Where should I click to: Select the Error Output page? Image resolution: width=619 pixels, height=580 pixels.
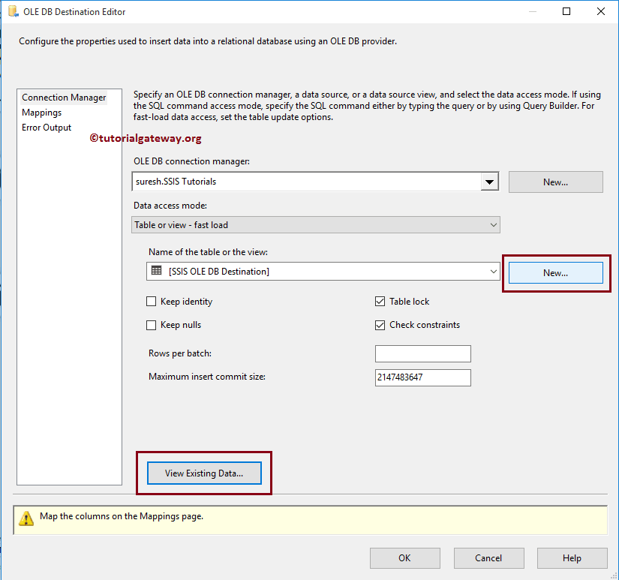pos(47,128)
